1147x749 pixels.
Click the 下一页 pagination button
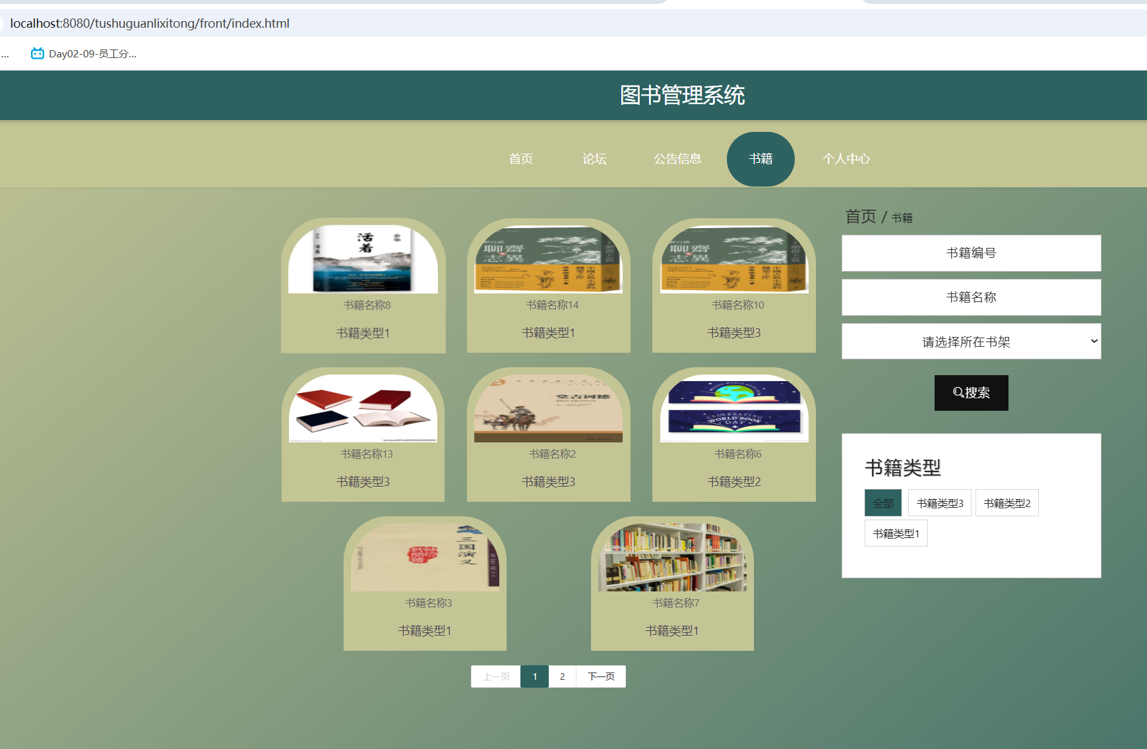click(x=601, y=676)
